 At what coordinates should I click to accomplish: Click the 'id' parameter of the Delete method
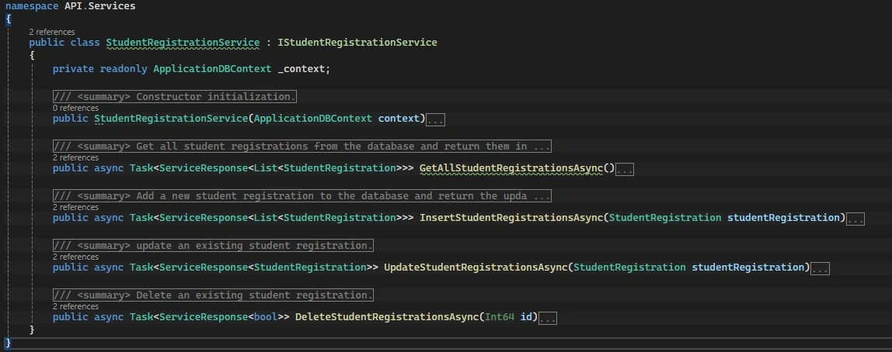(526, 317)
